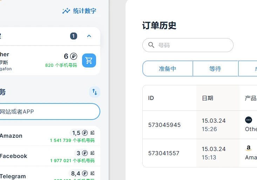Click the badge showing count 1
Screen dimensions: 257x180
tap(73, 36)
